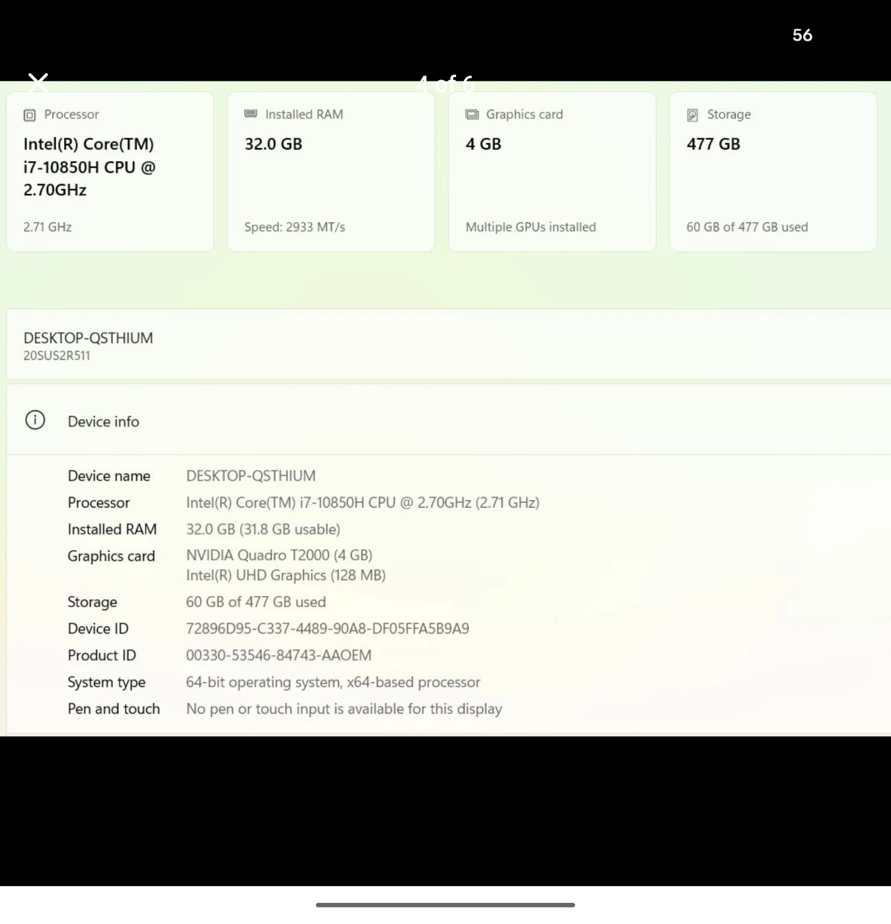Click the 'Device name' label in Device info
This screenshot has height=924, width=891.
pyautogui.click(x=109, y=476)
